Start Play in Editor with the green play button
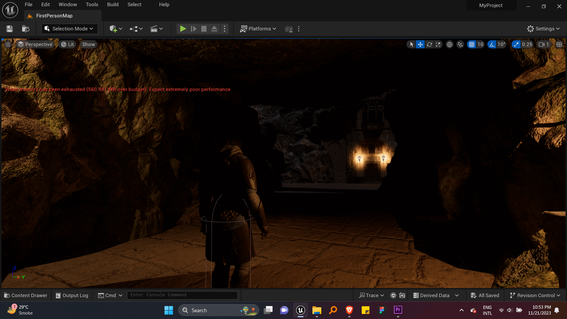Image resolution: width=567 pixels, height=319 pixels. tap(183, 29)
